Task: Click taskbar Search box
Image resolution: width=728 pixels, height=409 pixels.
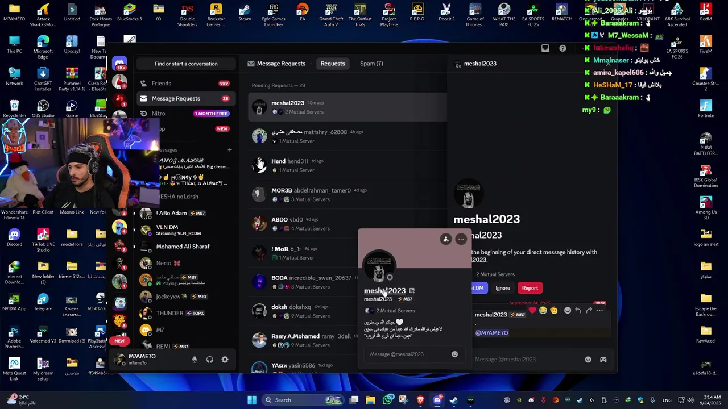Action: coord(304,400)
